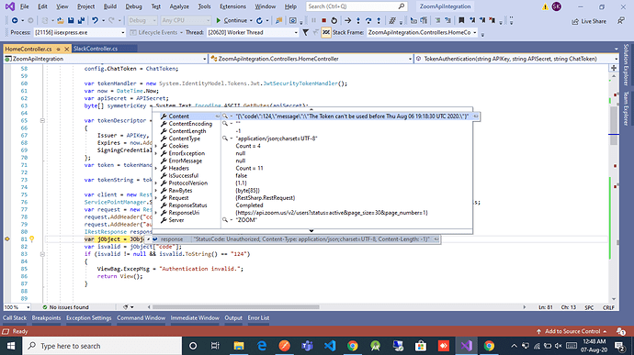Click the lightbulb quick actions icon

31,239
